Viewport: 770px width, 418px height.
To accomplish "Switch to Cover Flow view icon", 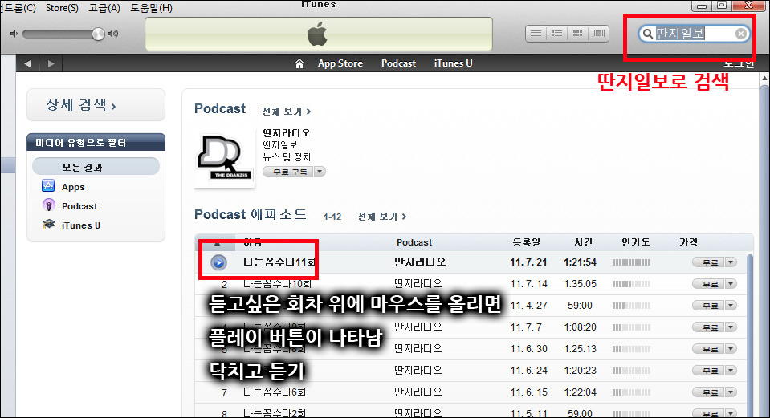I will click(x=599, y=34).
